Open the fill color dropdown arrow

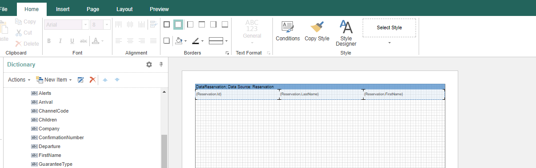185,41
